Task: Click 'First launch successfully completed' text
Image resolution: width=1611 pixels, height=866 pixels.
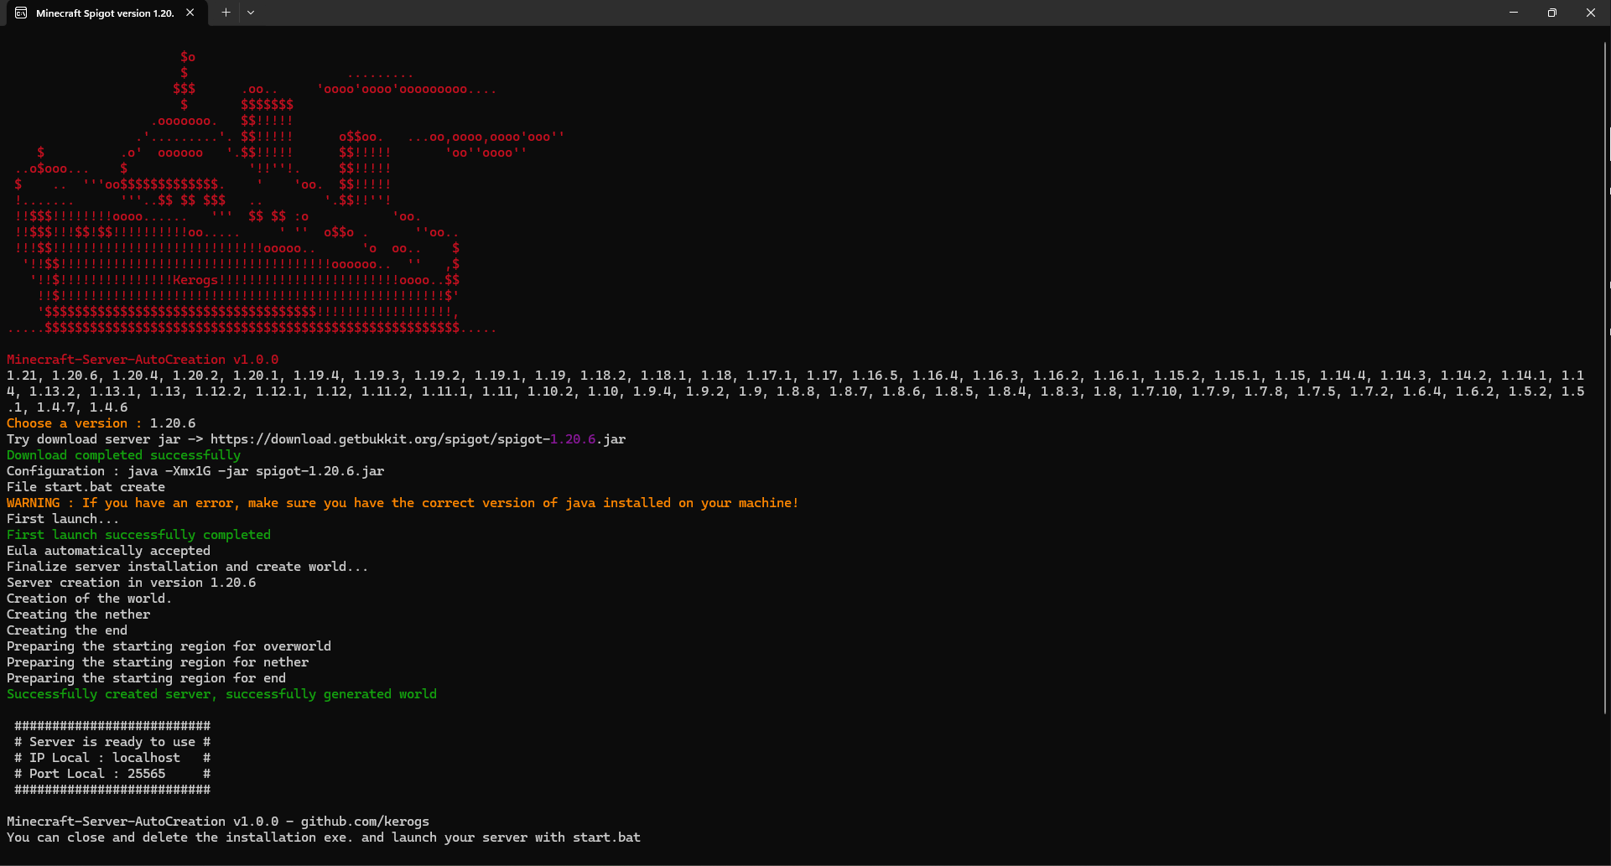Action: point(138,535)
